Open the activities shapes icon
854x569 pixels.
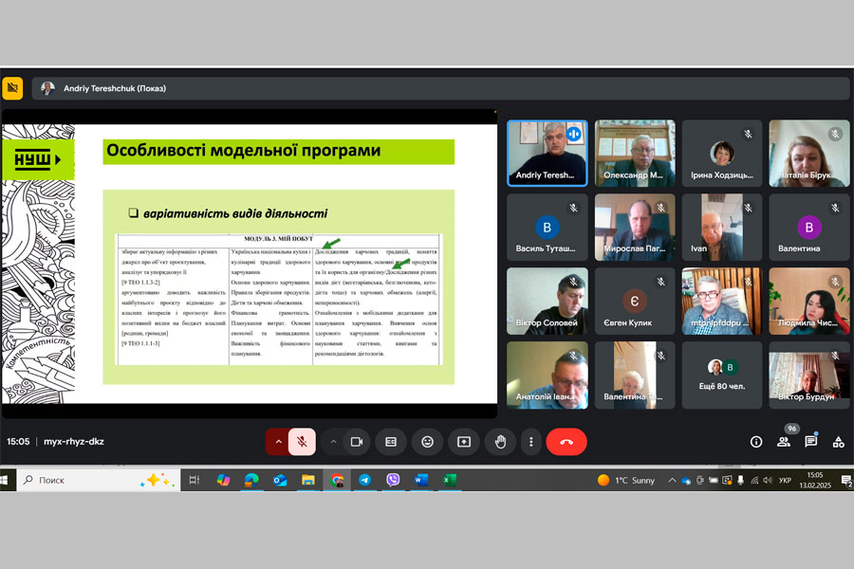click(839, 442)
